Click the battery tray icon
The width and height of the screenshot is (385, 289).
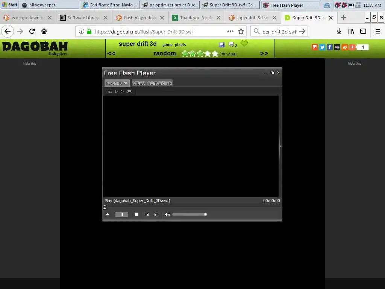pos(351,5)
